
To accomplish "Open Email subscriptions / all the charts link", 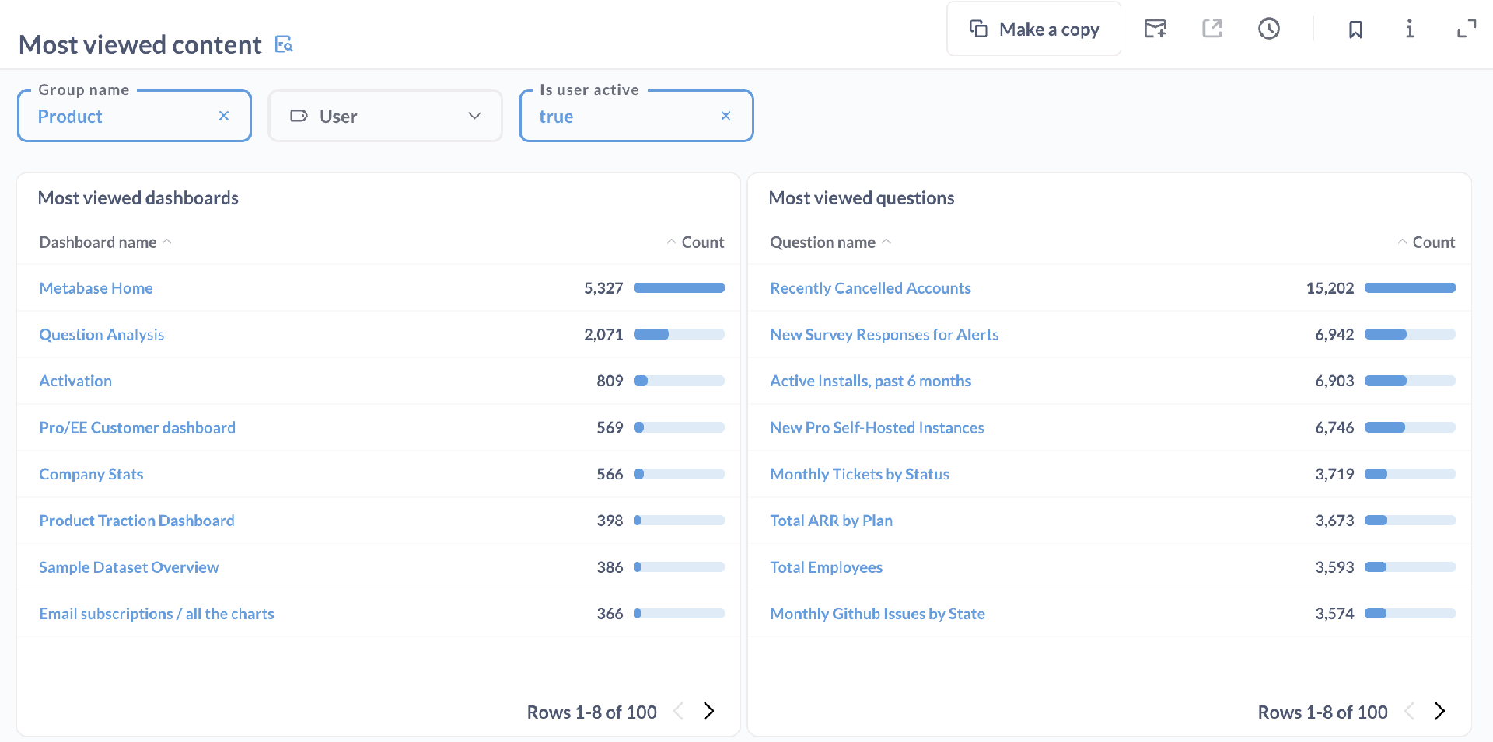I will pyautogui.click(x=156, y=614).
